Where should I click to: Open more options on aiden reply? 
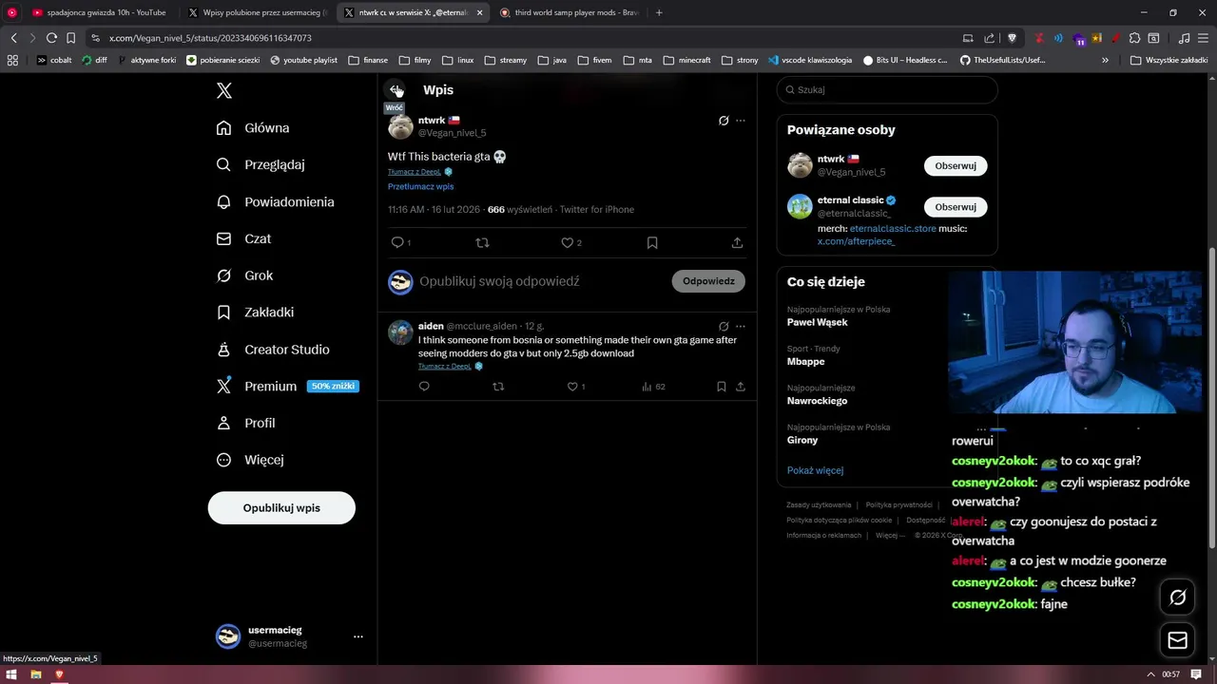741,326
